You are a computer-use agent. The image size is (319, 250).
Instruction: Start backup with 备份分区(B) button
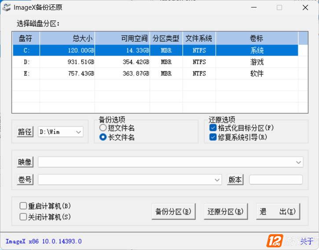[x=173, y=211]
